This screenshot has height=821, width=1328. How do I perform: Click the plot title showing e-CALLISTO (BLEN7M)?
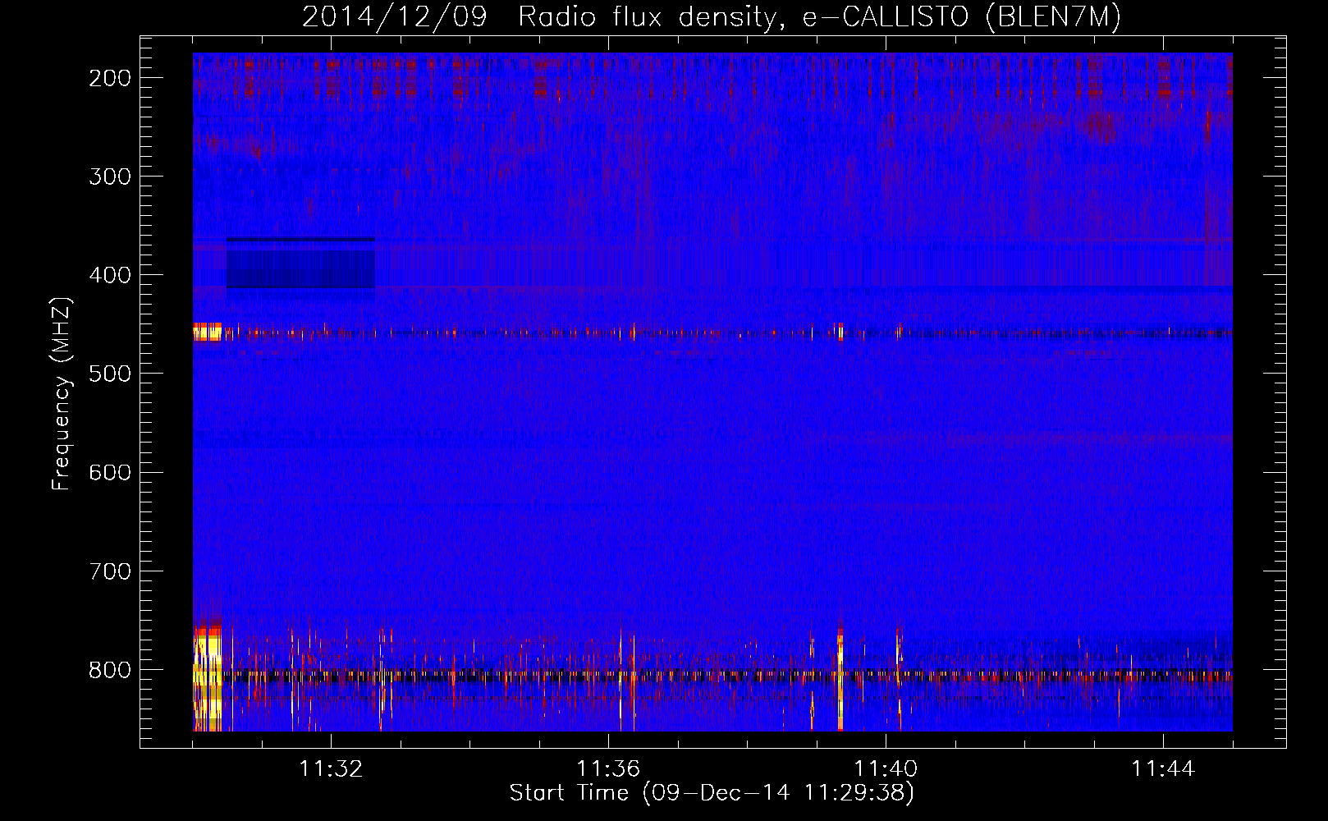712,17
